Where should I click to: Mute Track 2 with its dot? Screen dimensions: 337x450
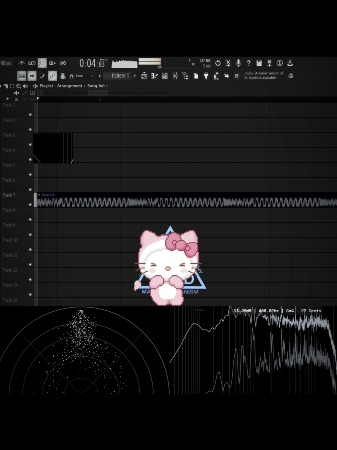pos(30,130)
